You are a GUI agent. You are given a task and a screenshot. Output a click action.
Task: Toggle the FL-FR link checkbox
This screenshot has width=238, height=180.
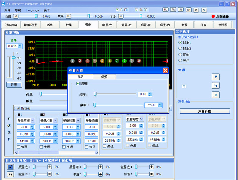[117, 10]
